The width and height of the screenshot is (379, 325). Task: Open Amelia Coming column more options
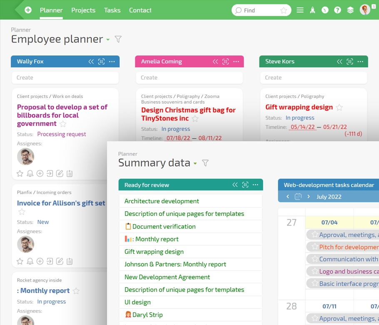tap(236, 62)
